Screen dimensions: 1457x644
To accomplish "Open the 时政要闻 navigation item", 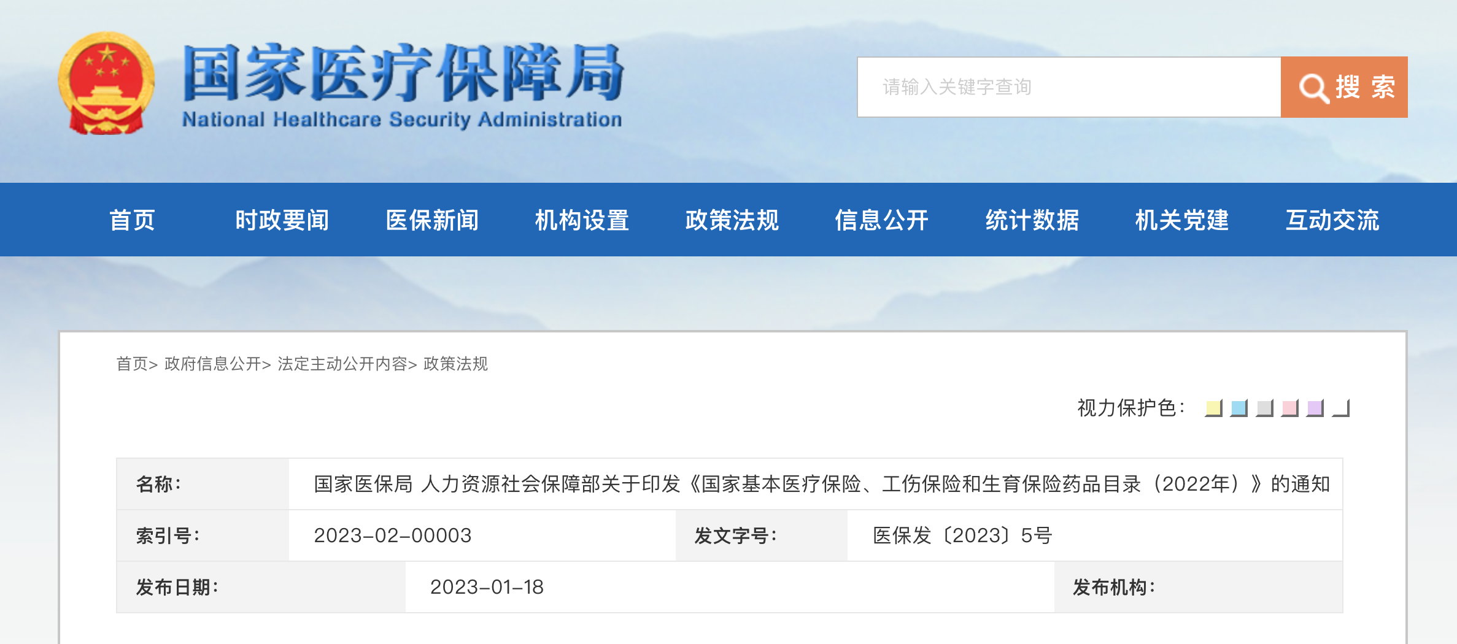I will [282, 220].
